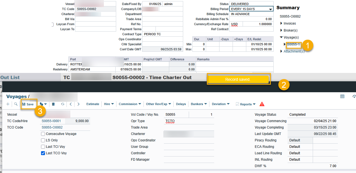
Task: Click the refresh icon in Voyages toolbar
Action: click(63, 104)
